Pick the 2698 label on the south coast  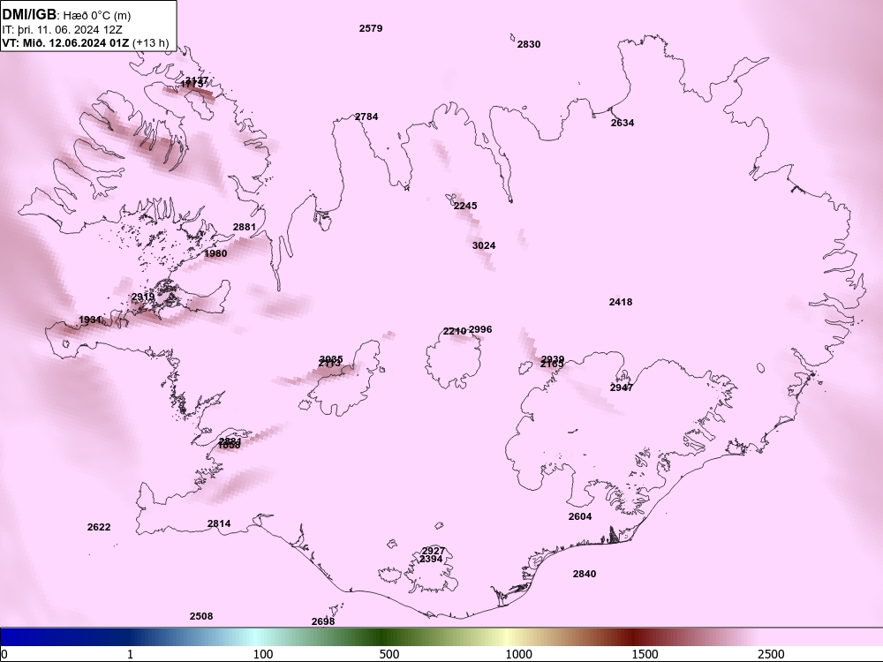coord(322,621)
